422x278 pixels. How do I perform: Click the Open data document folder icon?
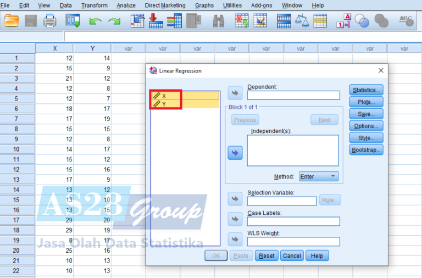click(x=12, y=21)
